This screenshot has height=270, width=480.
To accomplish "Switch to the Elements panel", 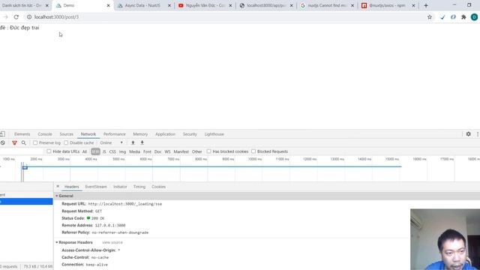I will click(22, 134).
